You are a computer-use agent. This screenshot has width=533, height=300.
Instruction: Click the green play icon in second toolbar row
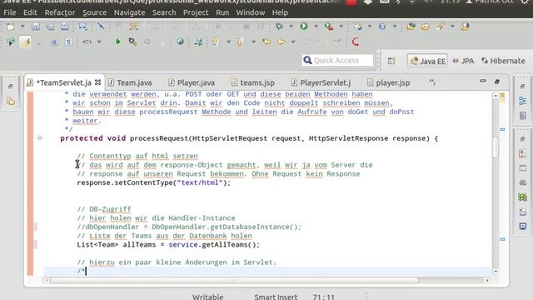[117, 42]
